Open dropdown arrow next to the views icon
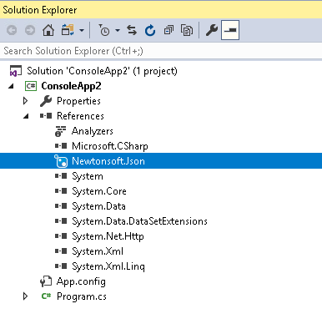322x324 pixels. (82, 30)
